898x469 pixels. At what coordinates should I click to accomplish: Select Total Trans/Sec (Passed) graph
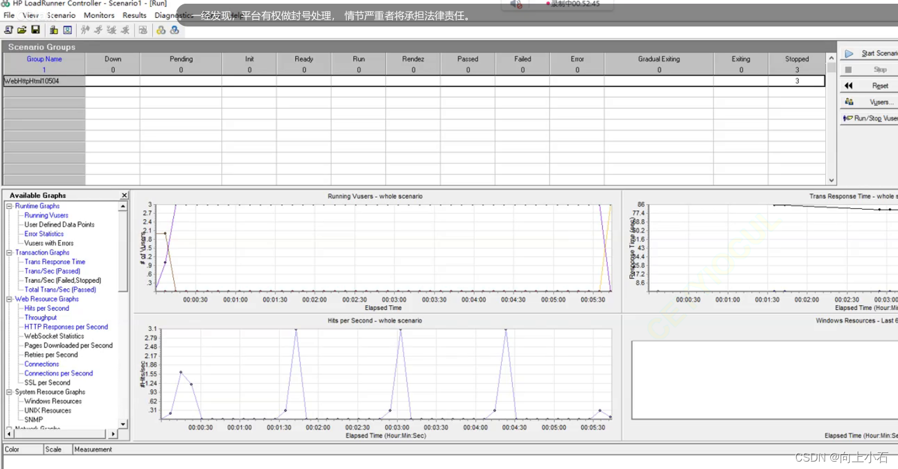(60, 290)
